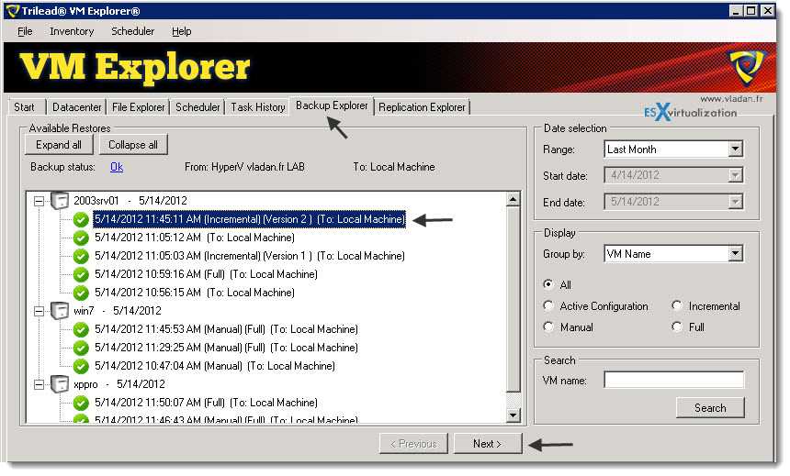The height and width of the screenshot is (476, 790).
Task: Select the 5/14/2012 11:45:53 AM Manual Full entry
Action: 226,329
